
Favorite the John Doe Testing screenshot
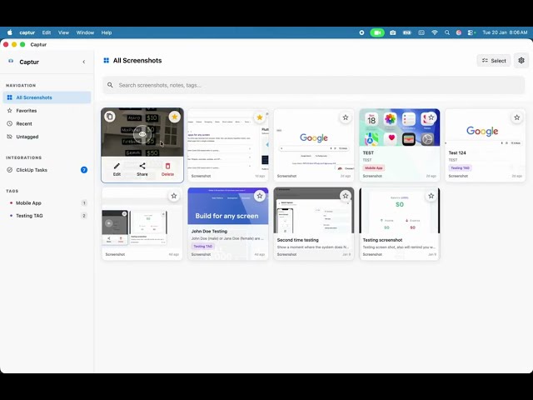tap(260, 196)
